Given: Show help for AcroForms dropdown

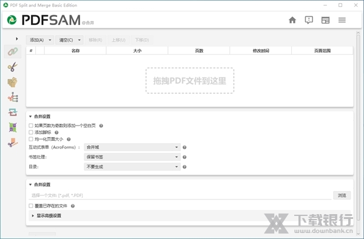Looking at the screenshot, I should pos(184,147).
